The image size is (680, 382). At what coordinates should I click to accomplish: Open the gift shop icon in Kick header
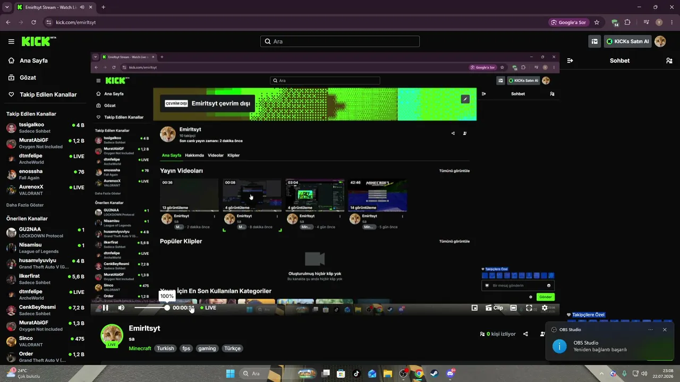pyautogui.click(x=595, y=41)
